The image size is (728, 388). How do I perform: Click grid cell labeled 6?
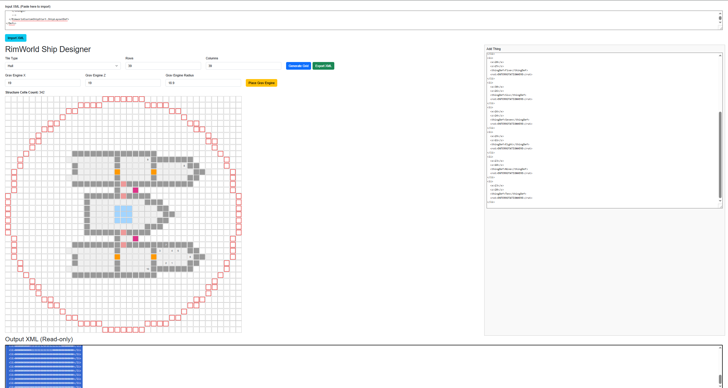point(190,257)
